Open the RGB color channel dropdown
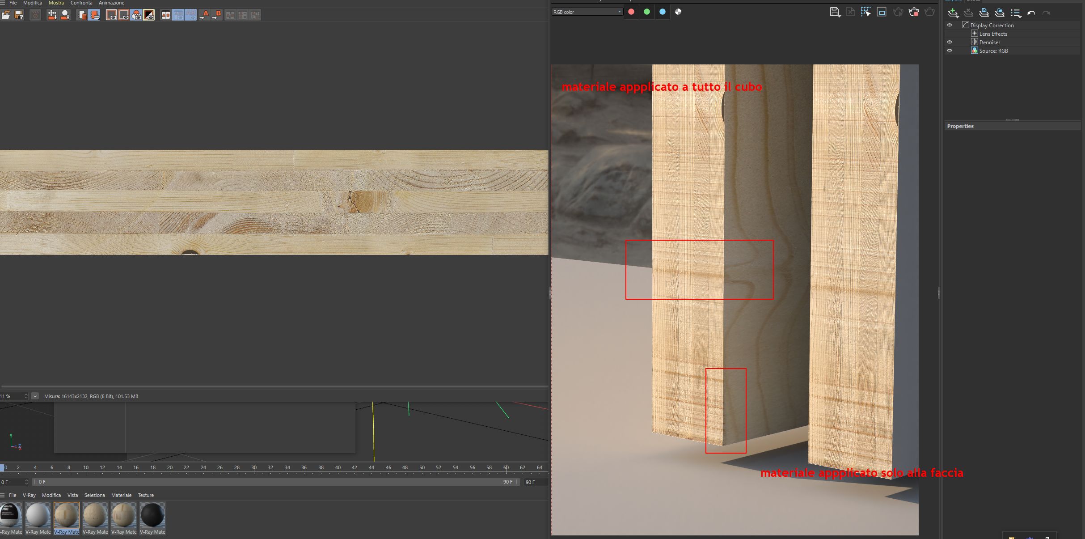1085x539 pixels. [587, 12]
